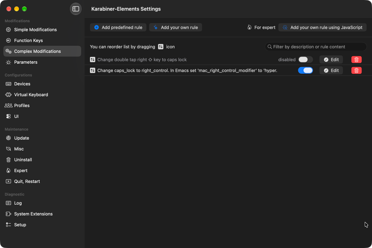Click Add your own rule using JavaScript
Image resolution: width=372 pixels, height=248 pixels.
[322, 27]
